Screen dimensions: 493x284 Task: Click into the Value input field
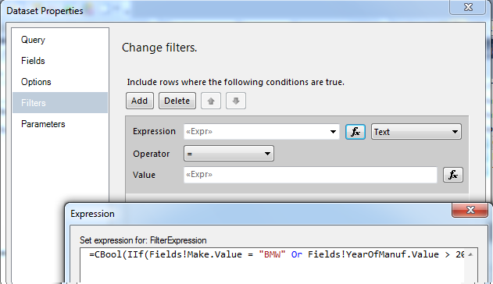click(310, 175)
